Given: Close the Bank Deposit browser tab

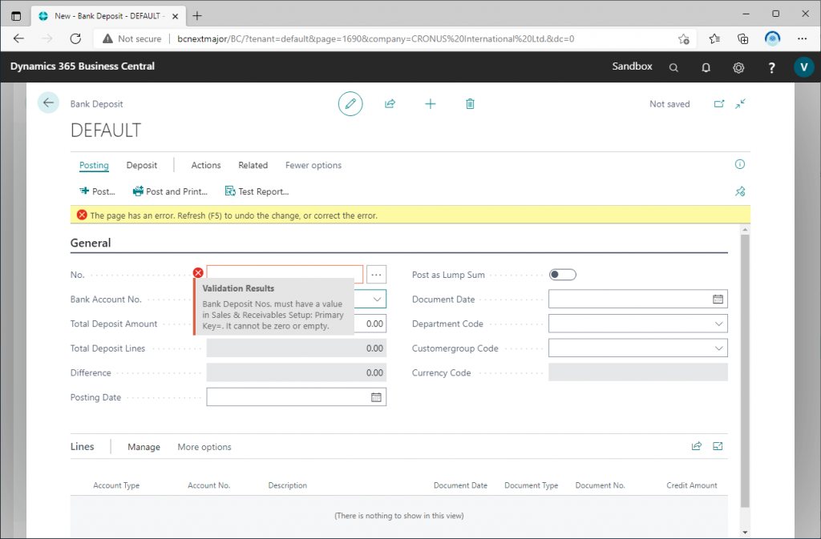Looking at the screenshot, I should (x=175, y=16).
